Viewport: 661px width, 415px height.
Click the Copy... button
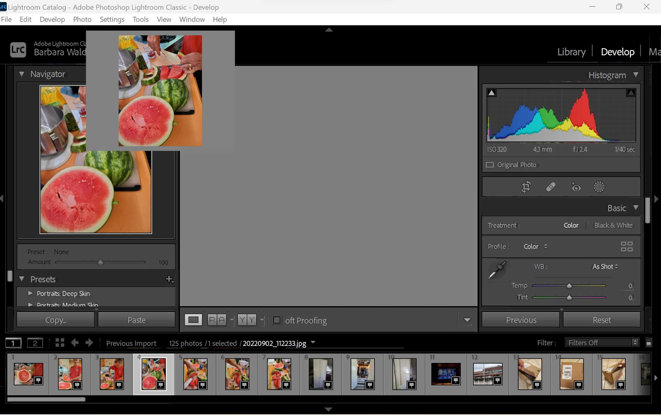click(56, 320)
